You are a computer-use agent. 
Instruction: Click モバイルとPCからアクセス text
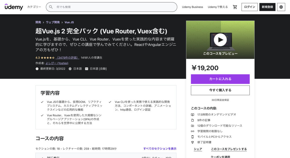214,137
